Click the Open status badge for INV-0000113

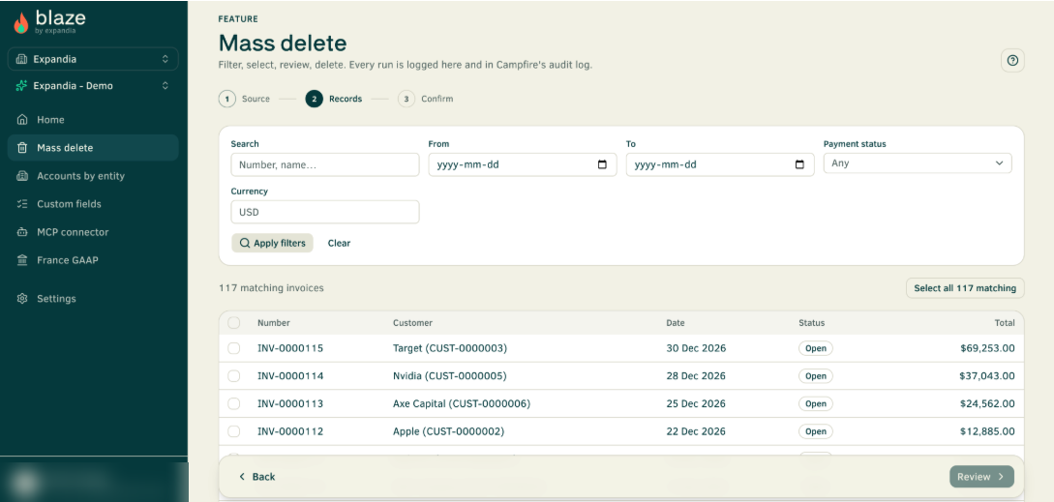(x=816, y=404)
